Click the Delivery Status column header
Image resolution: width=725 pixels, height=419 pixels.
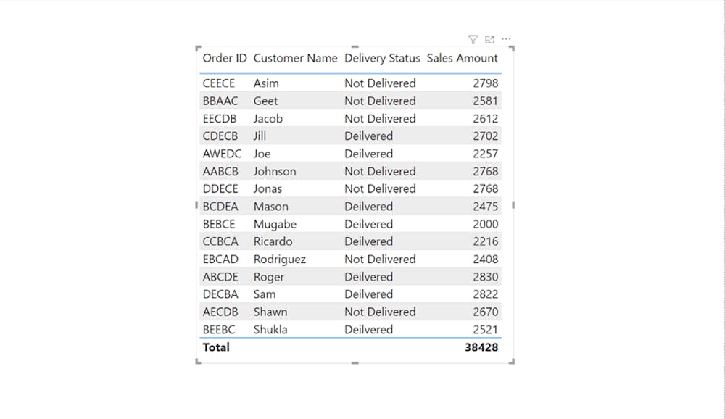tap(382, 58)
